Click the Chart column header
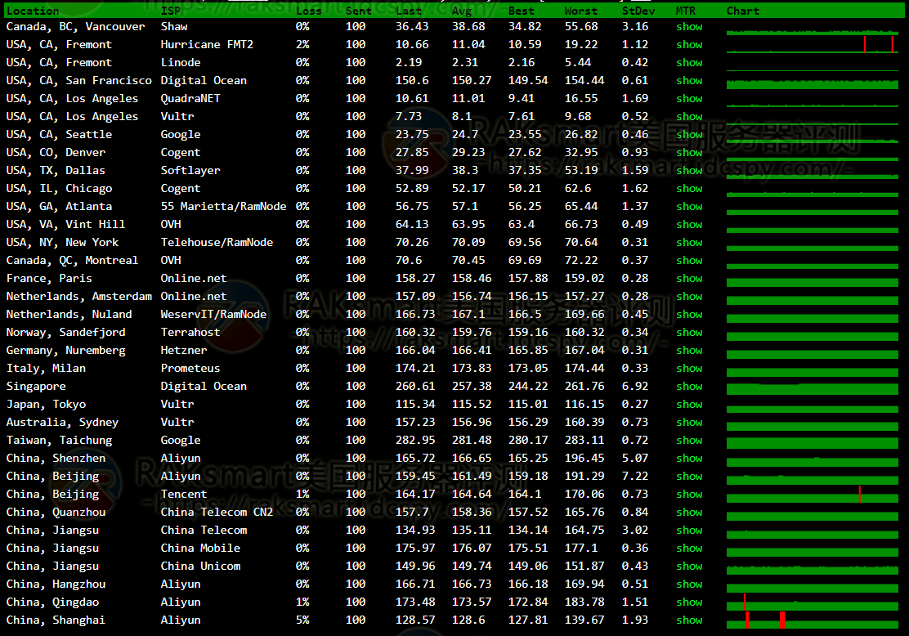Image resolution: width=909 pixels, height=636 pixels. pos(742,11)
